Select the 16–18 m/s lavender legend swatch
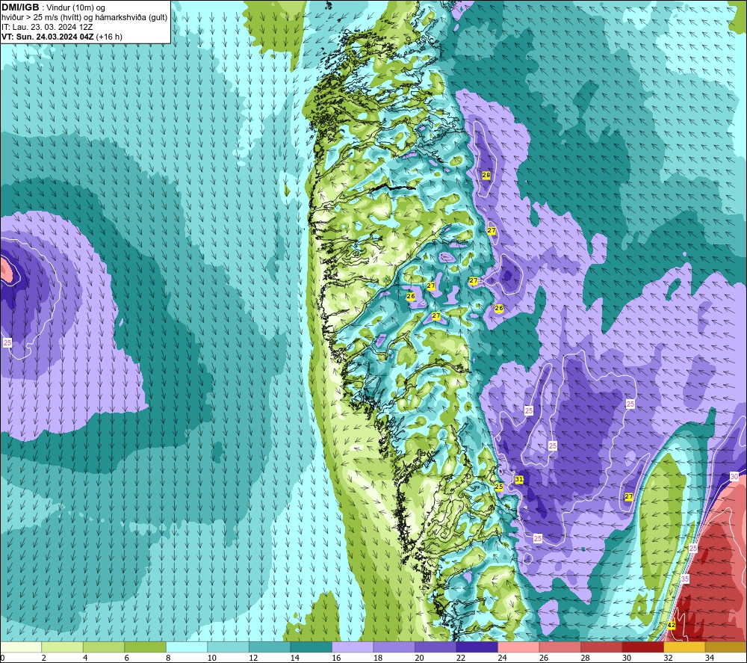 click(x=353, y=647)
